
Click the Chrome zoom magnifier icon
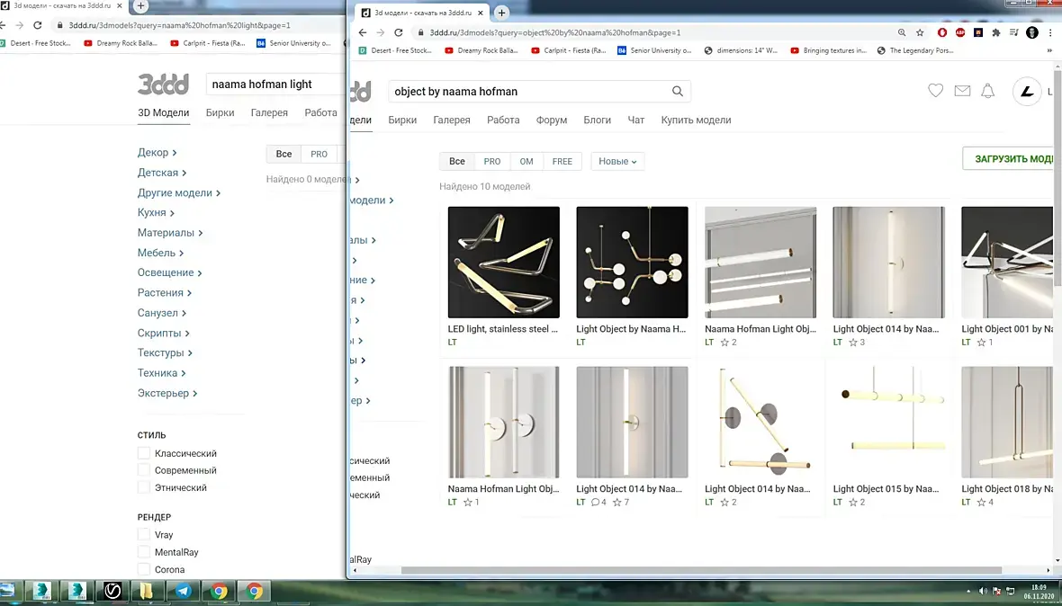point(902,32)
